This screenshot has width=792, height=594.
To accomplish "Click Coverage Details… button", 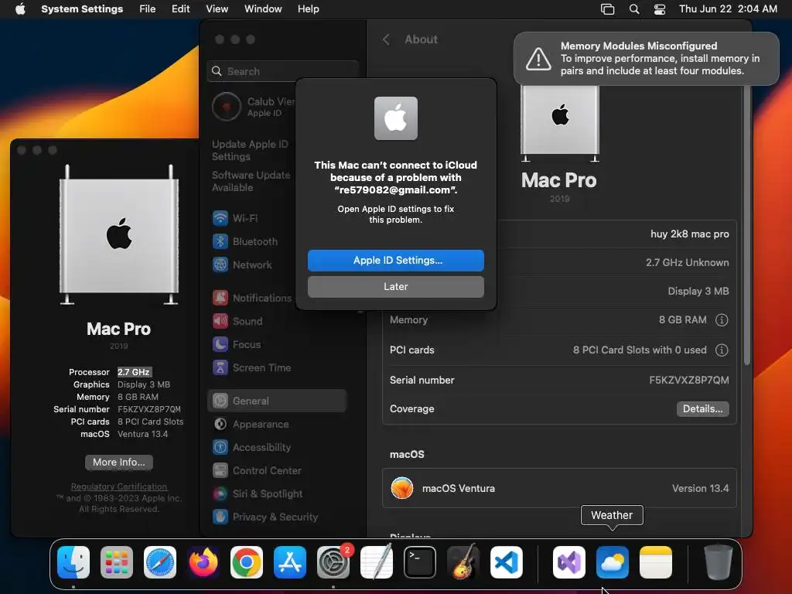I will click(x=702, y=409).
